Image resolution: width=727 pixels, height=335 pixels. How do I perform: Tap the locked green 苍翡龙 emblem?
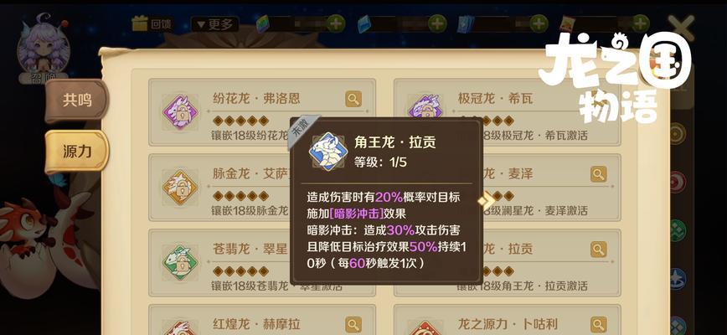click(180, 263)
